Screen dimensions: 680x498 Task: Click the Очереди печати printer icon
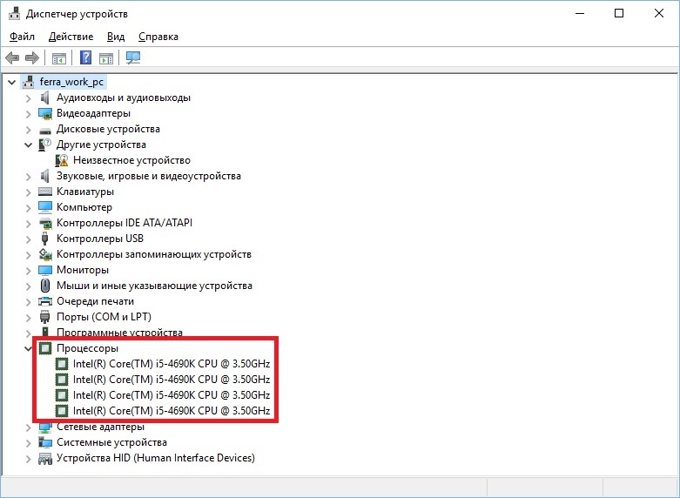point(44,301)
